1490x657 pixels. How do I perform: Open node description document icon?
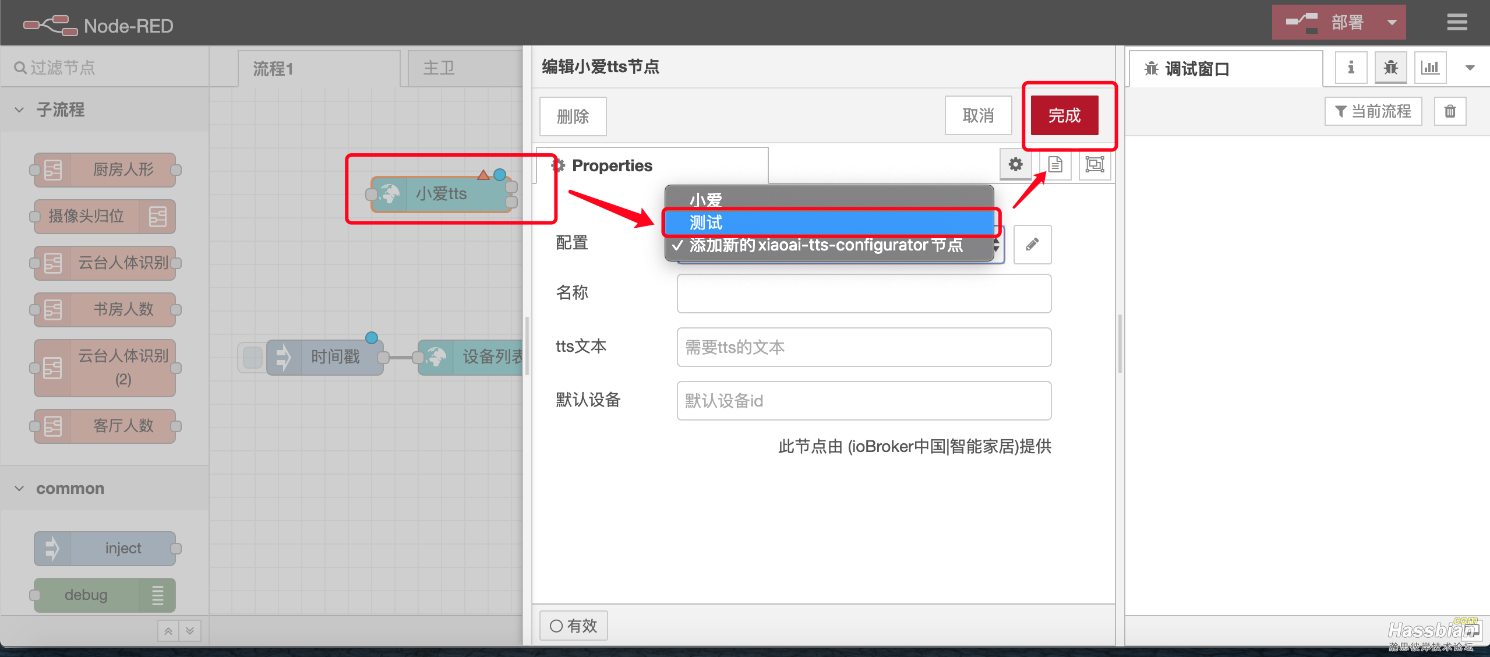pos(1055,165)
